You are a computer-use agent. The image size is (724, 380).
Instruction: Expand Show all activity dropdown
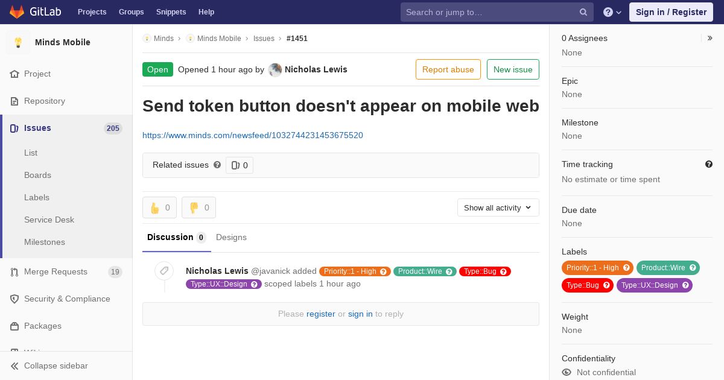tap(498, 207)
